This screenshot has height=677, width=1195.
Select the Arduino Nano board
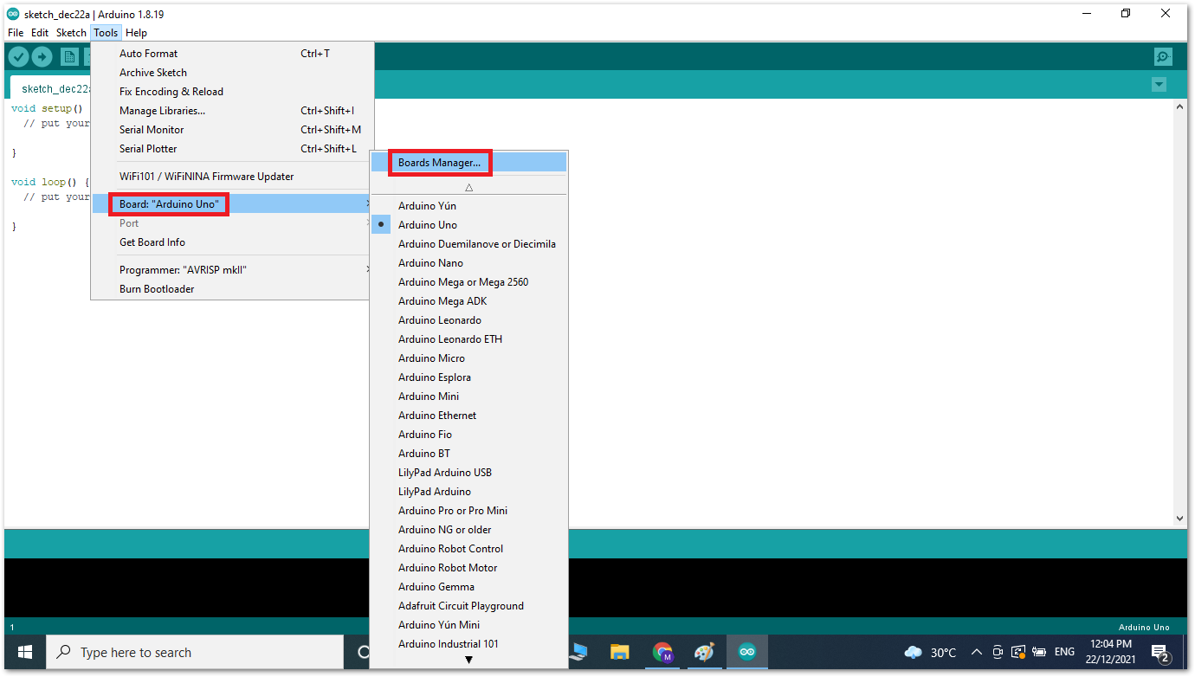click(x=430, y=263)
